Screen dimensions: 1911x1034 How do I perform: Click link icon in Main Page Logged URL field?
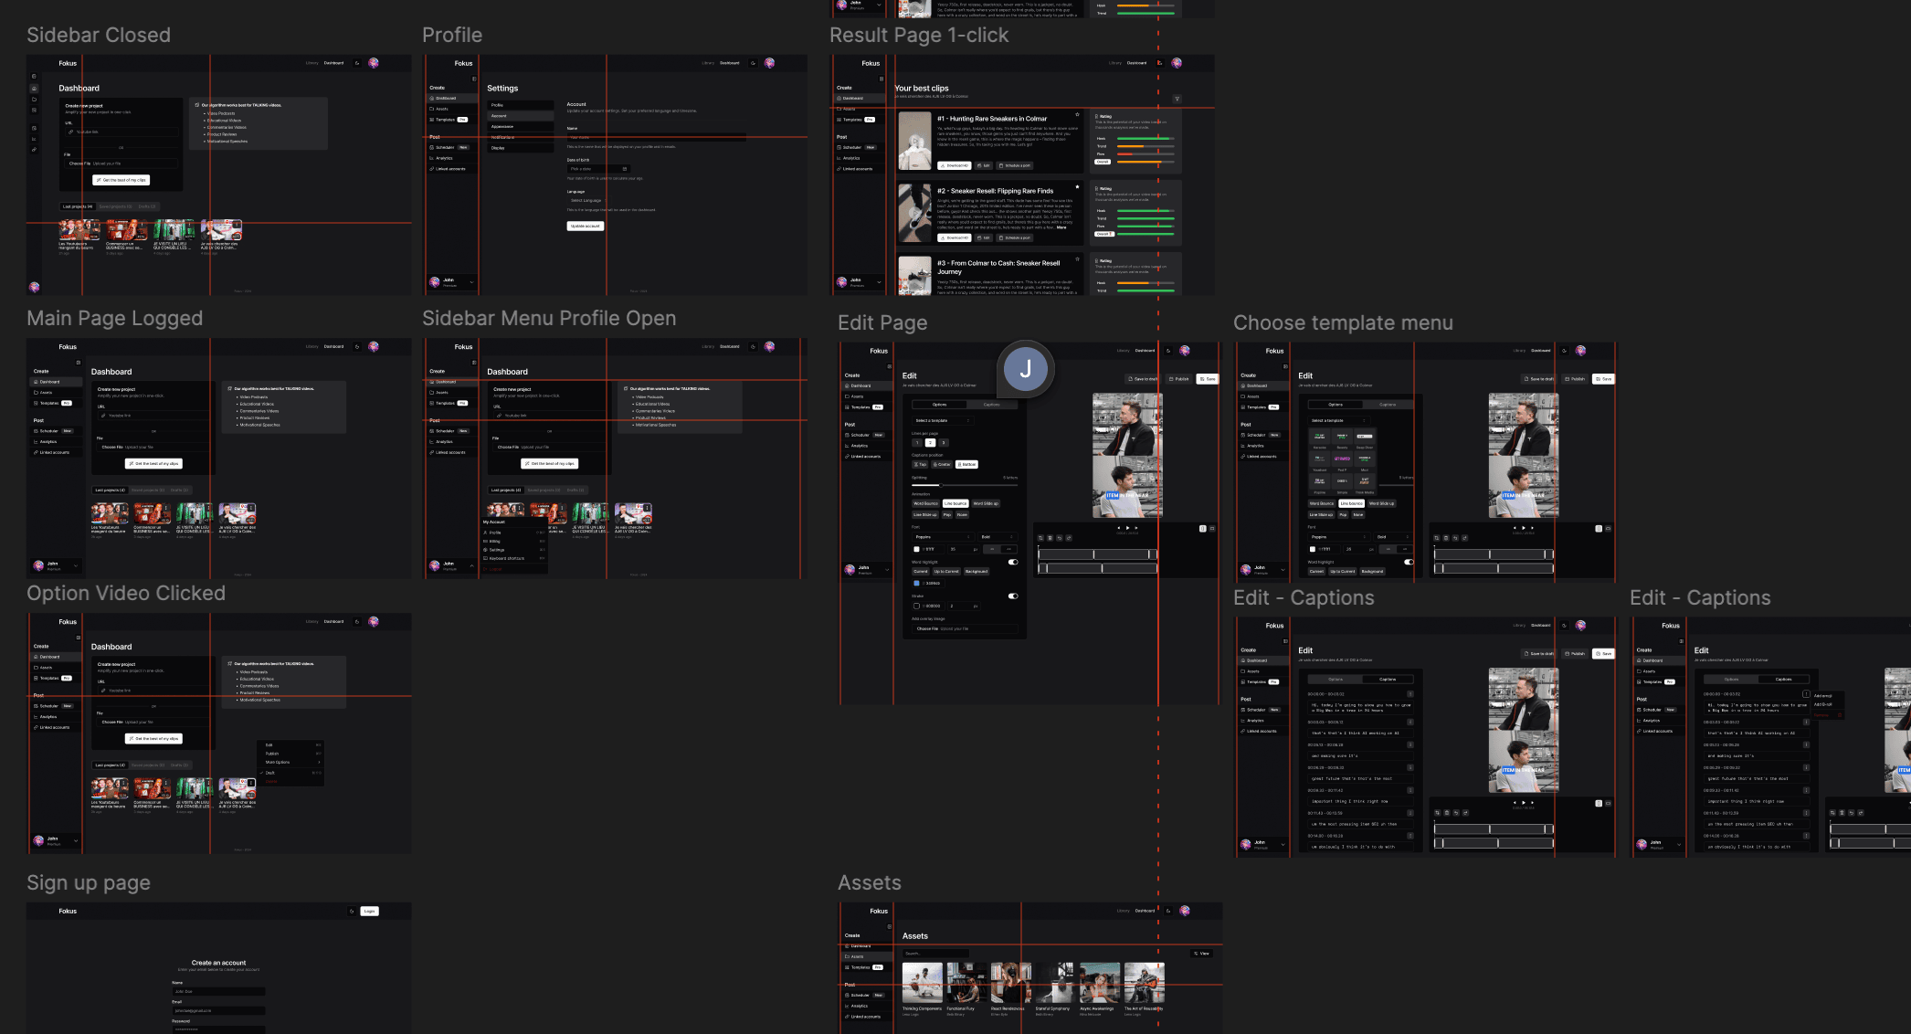[x=103, y=416]
